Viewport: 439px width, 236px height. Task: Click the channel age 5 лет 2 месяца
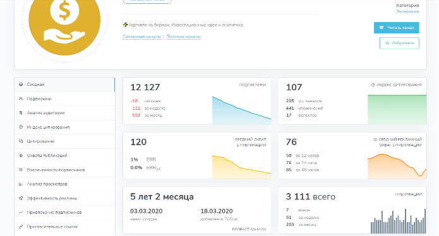[x=162, y=197]
